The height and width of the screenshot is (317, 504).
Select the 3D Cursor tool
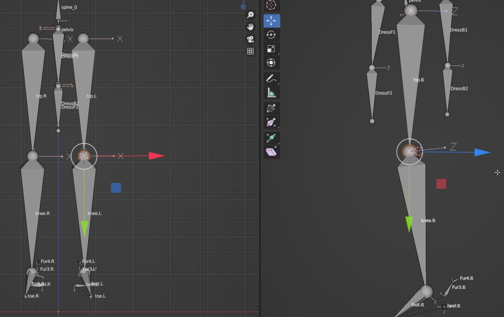pos(271,5)
